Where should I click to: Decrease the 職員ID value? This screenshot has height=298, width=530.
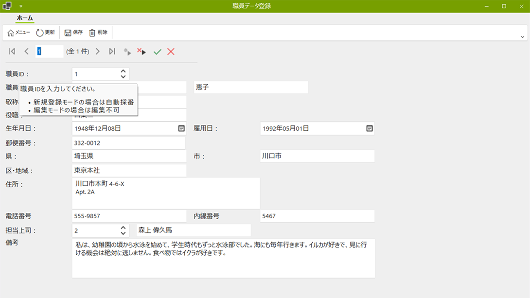123,77
